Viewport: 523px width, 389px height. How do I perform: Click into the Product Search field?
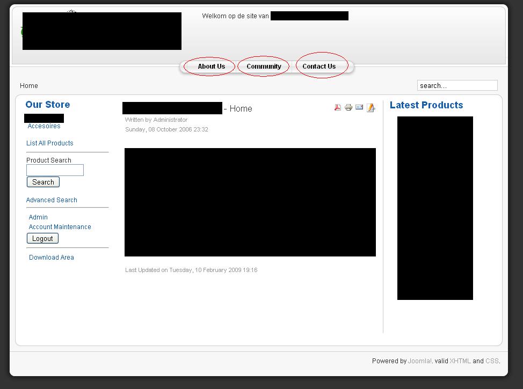tap(55, 170)
